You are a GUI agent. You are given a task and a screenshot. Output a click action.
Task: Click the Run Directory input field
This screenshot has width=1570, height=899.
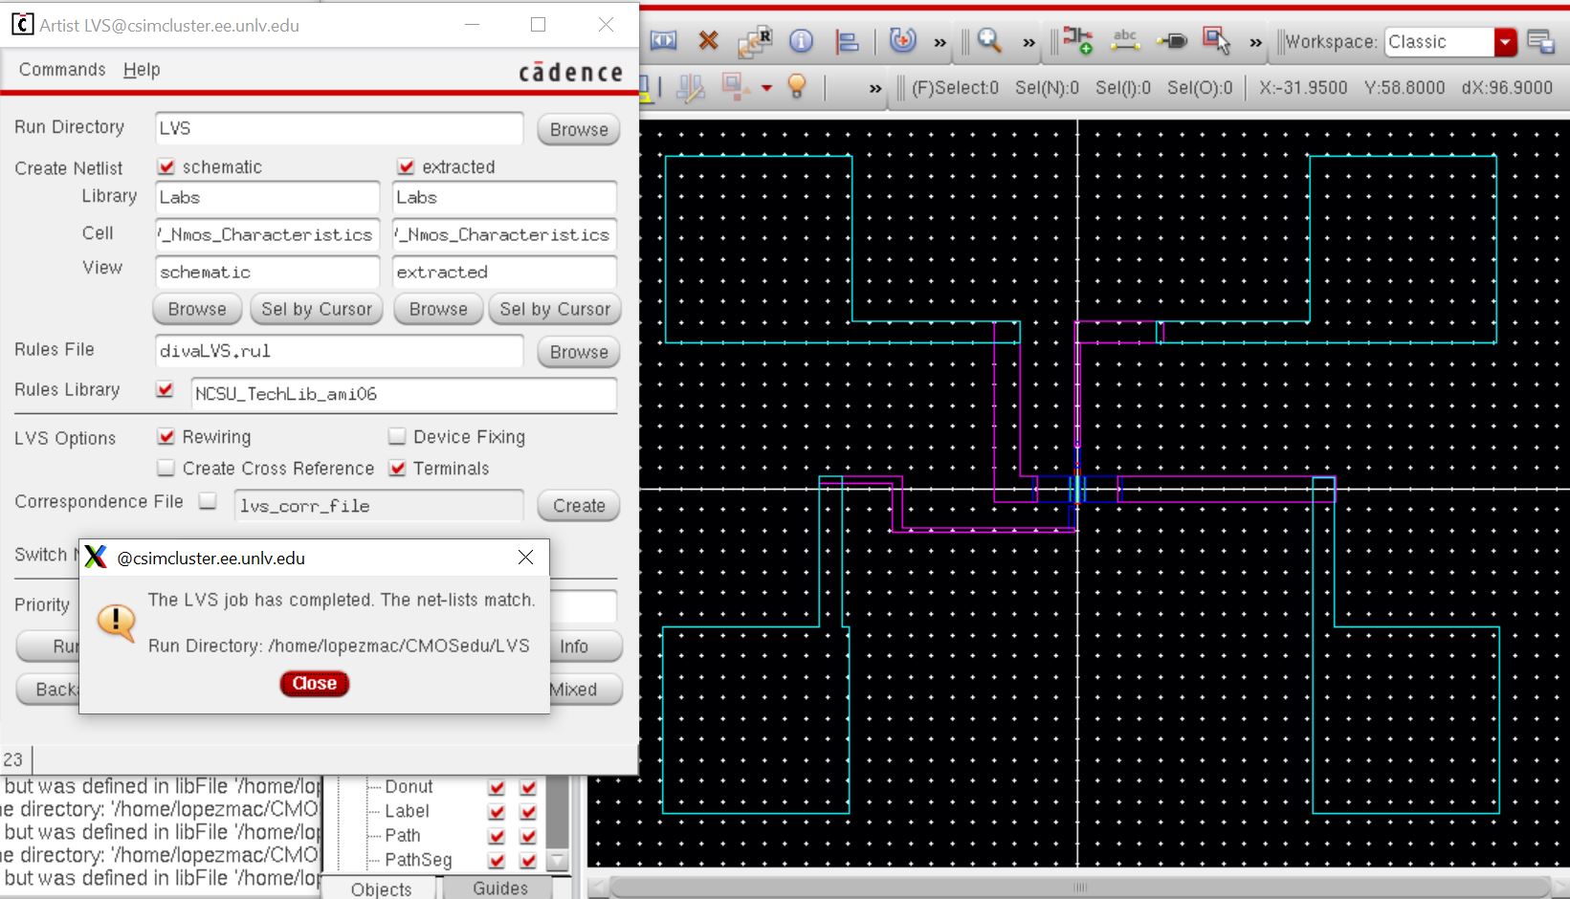click(x=339, y=128)
